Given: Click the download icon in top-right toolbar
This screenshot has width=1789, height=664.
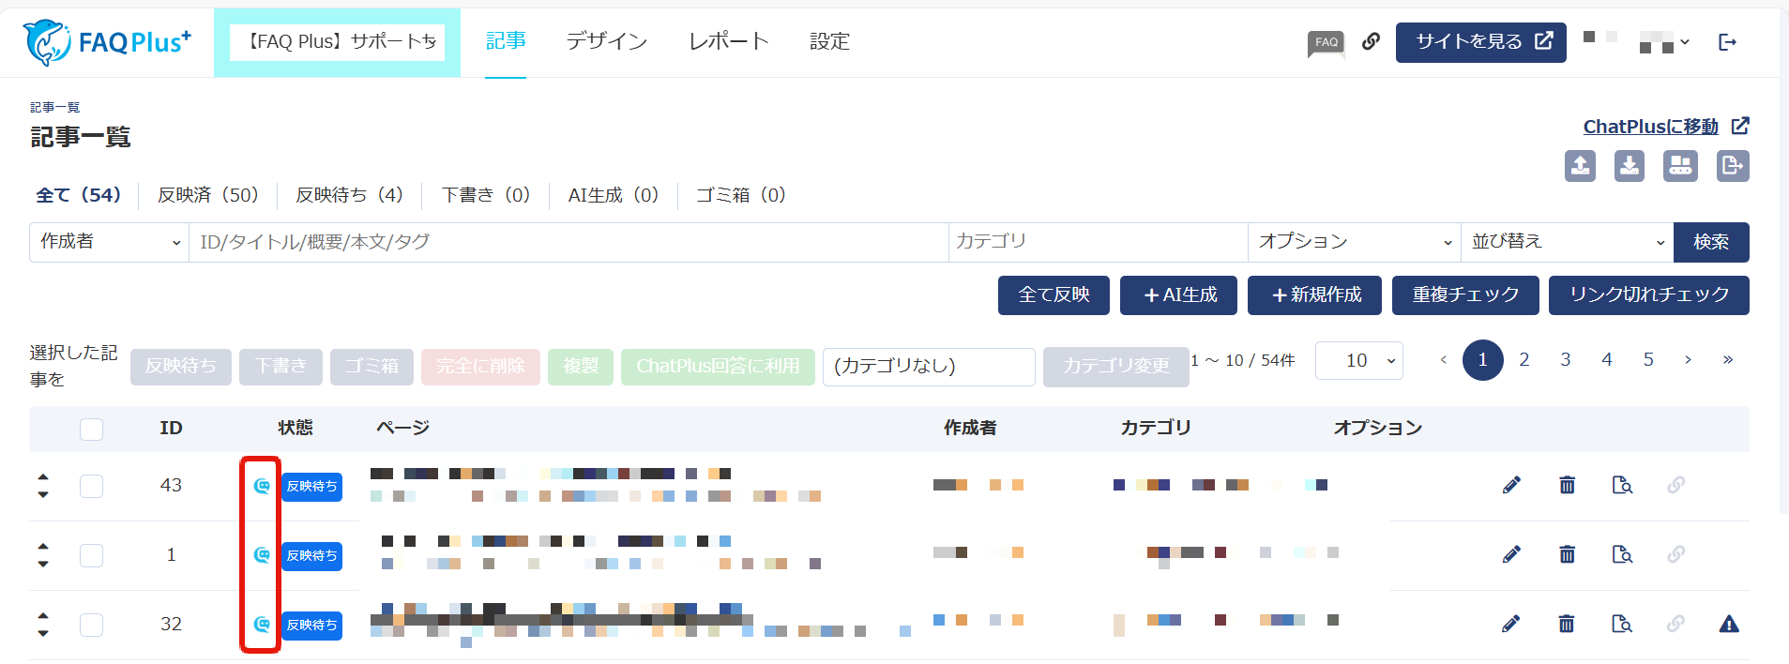Looking at the screenshot, I should (x=1629, y=166).
